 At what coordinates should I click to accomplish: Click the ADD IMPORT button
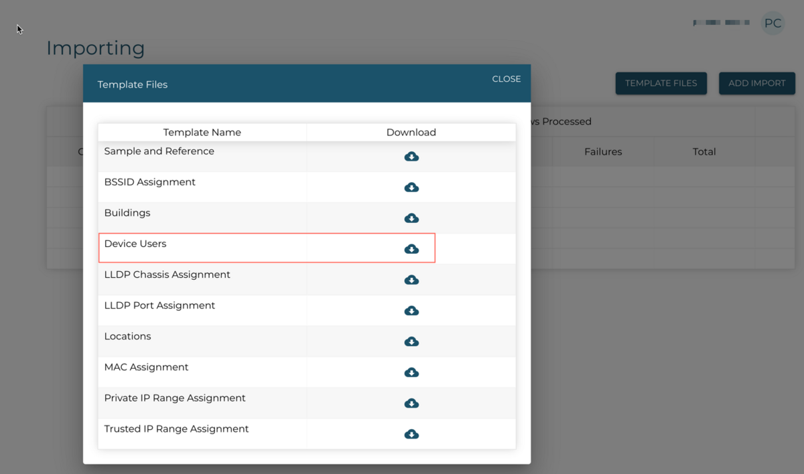[757, 83]
